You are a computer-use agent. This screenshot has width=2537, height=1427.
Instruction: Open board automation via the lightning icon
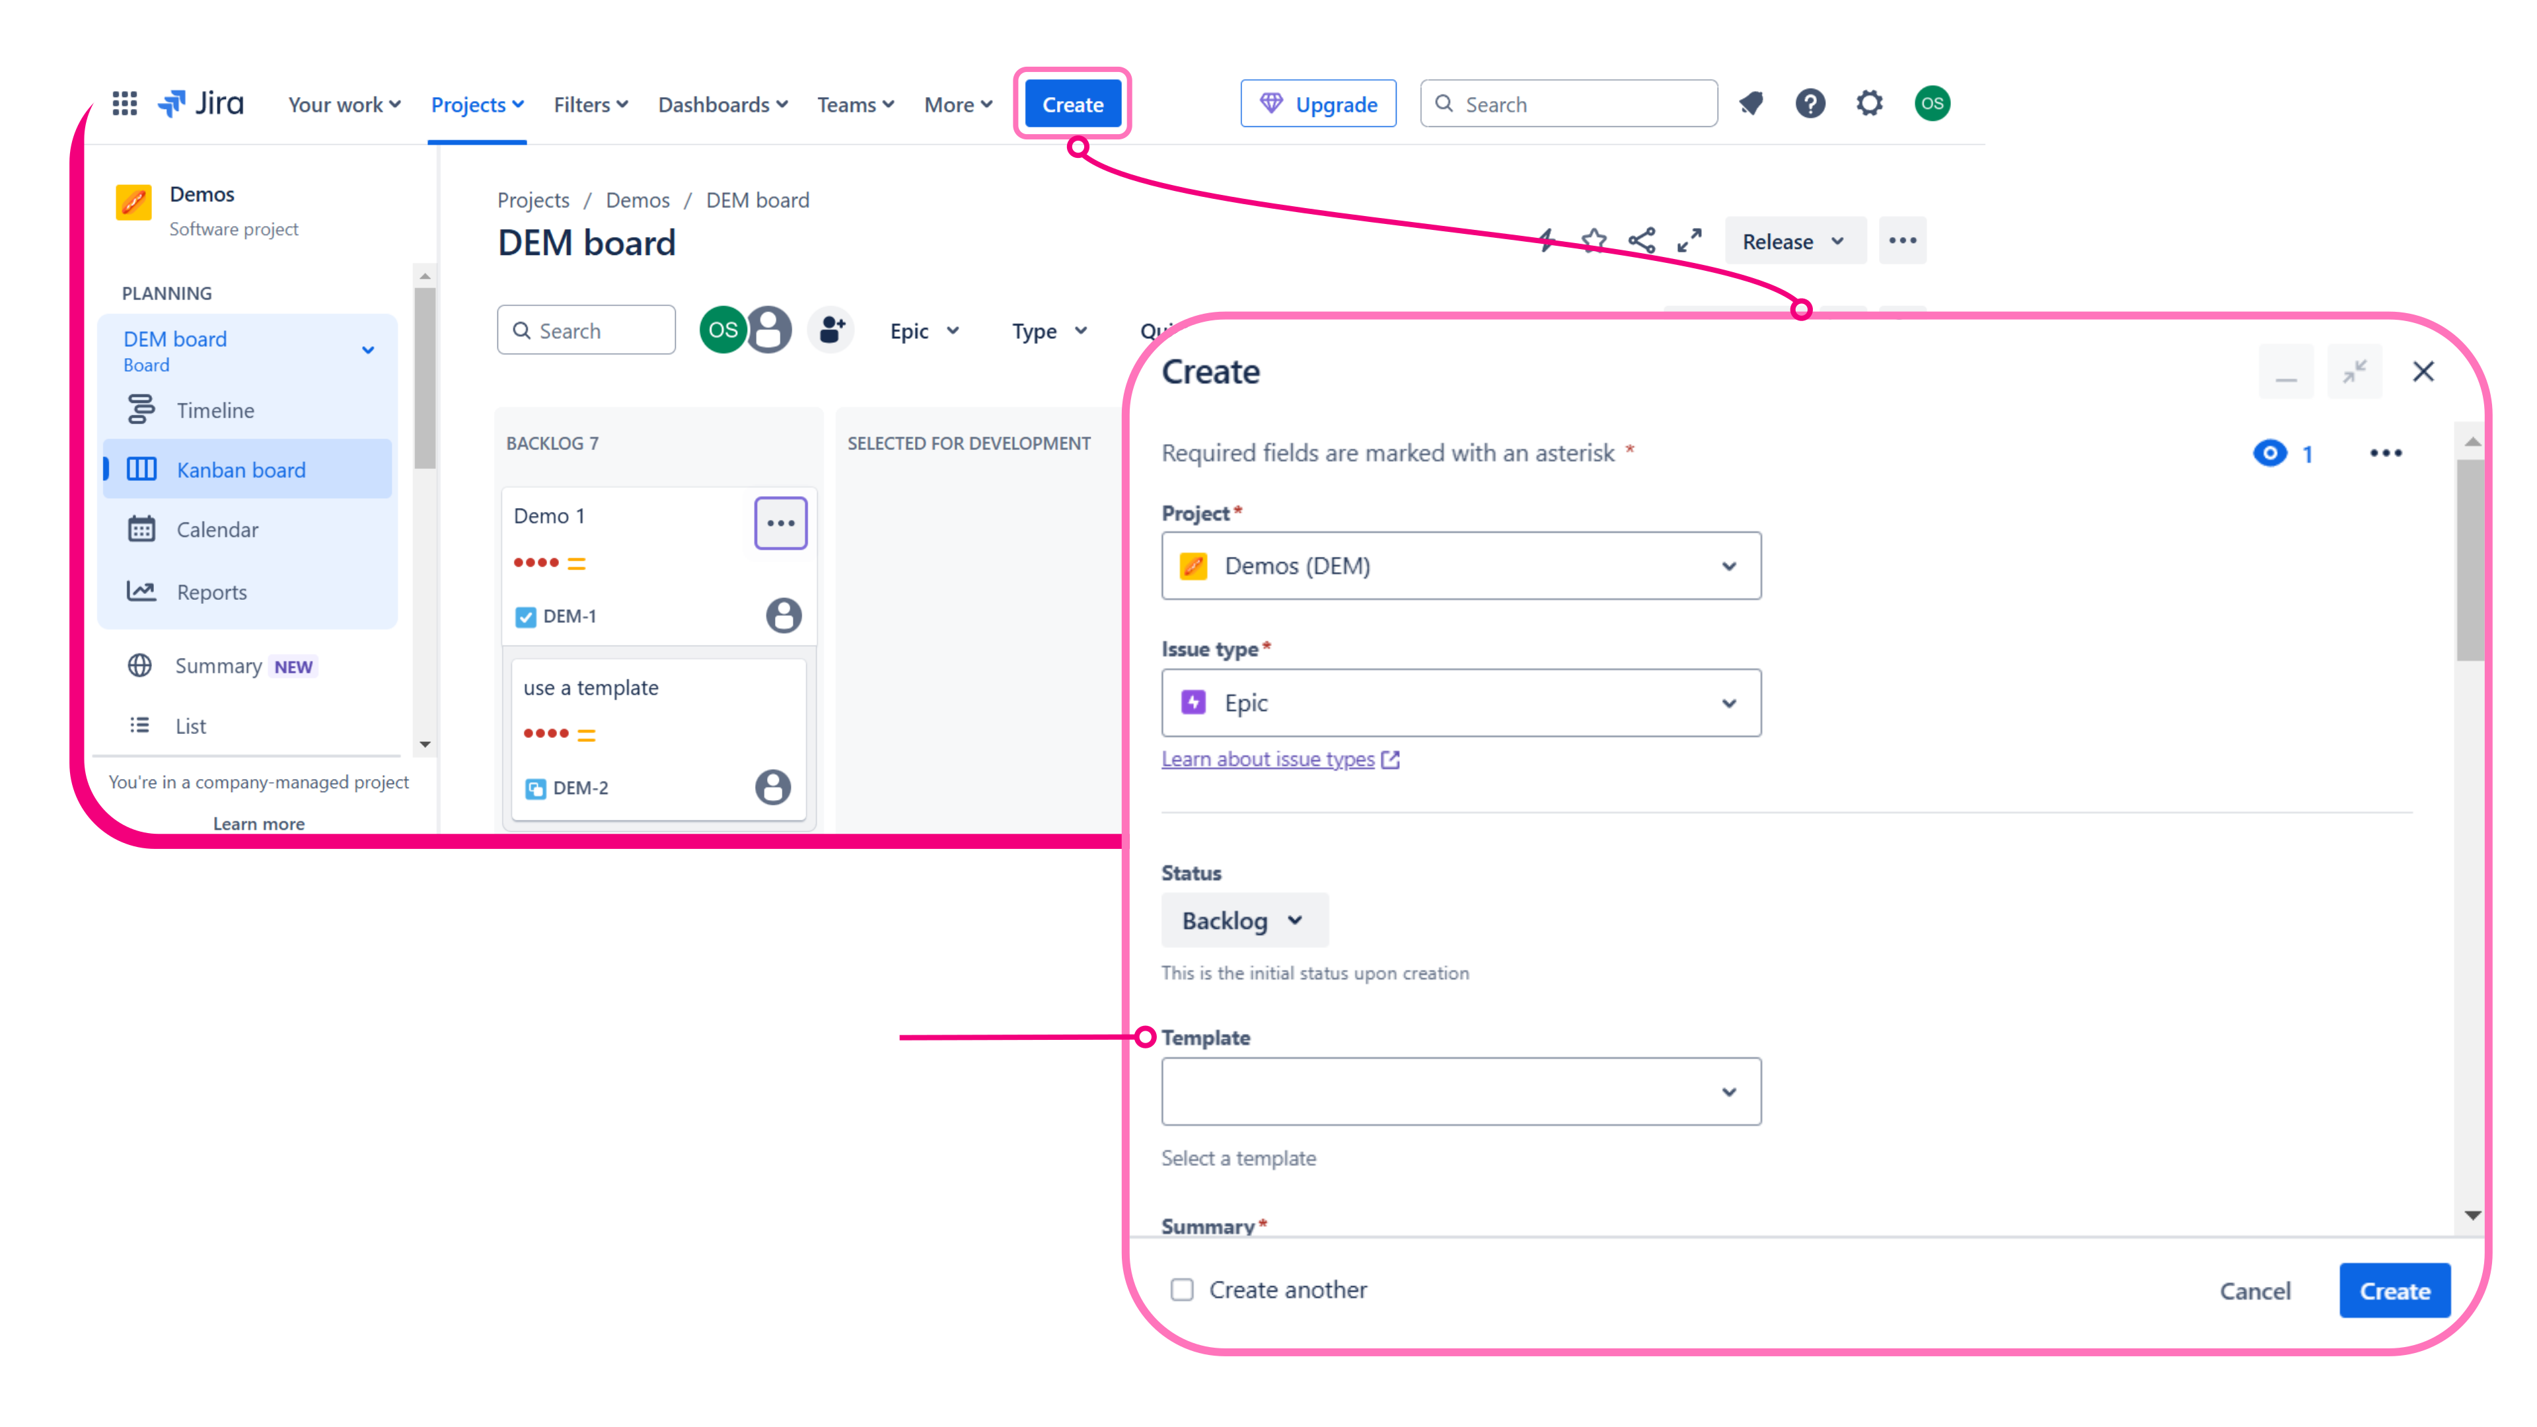tap(1546, 239)
